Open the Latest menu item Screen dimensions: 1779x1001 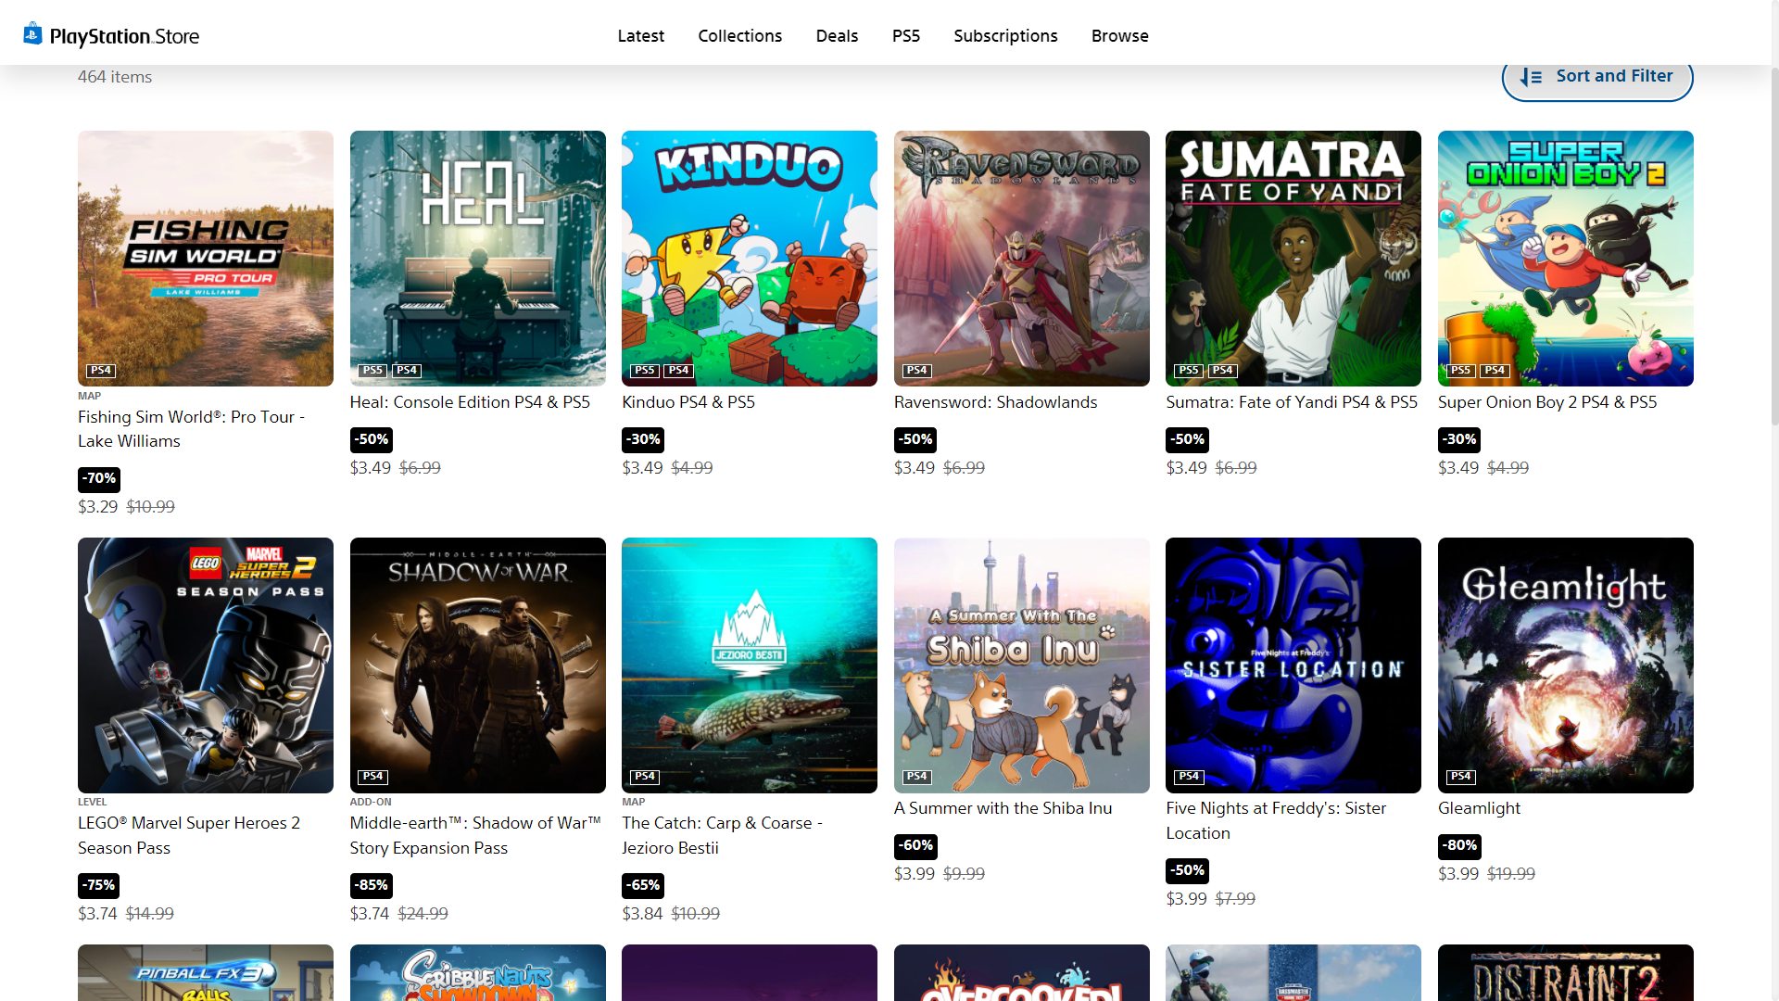[640, 36]
